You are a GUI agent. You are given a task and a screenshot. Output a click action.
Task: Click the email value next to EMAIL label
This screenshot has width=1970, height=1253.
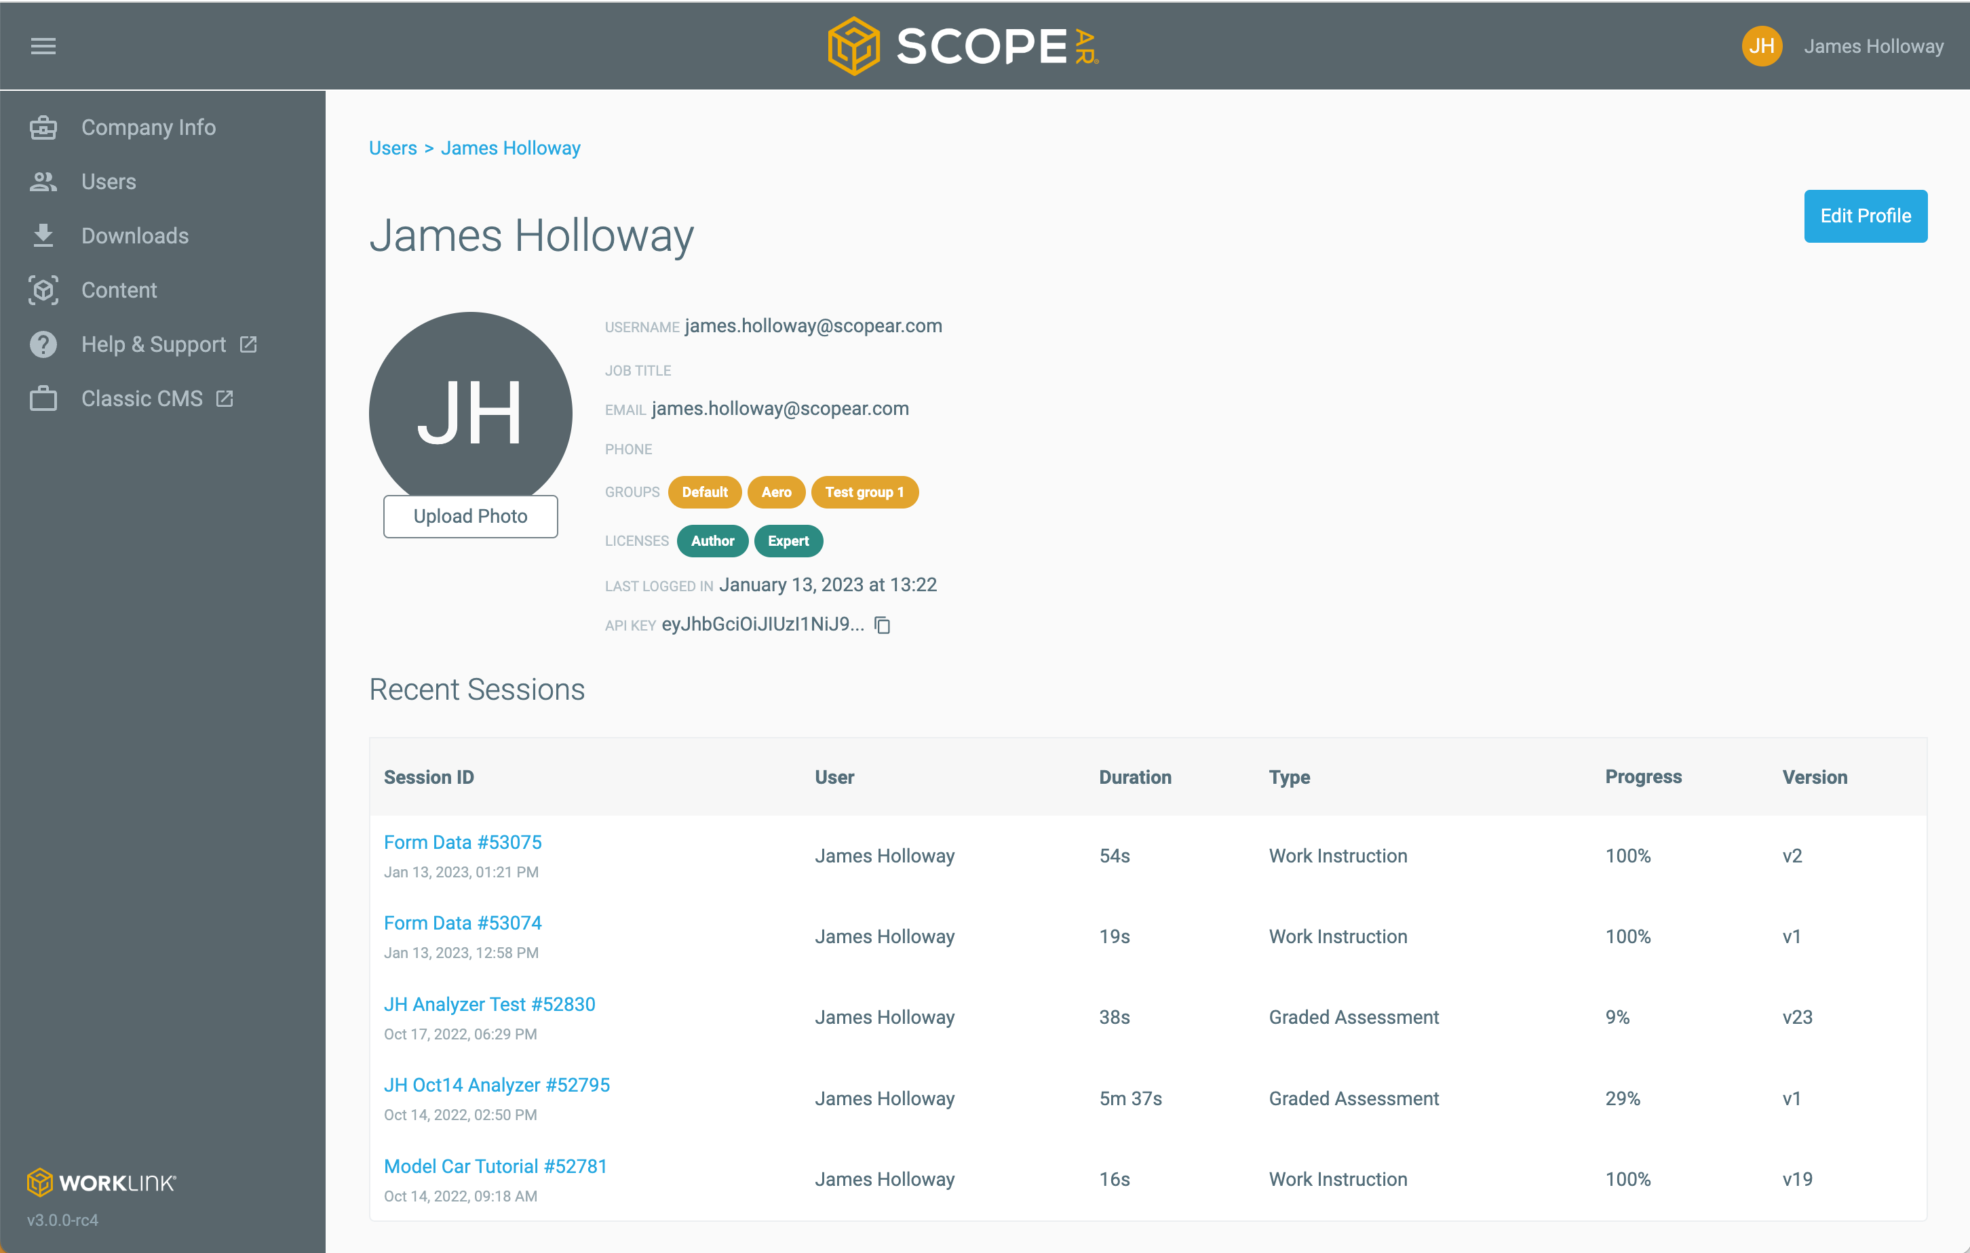point(781,408)
